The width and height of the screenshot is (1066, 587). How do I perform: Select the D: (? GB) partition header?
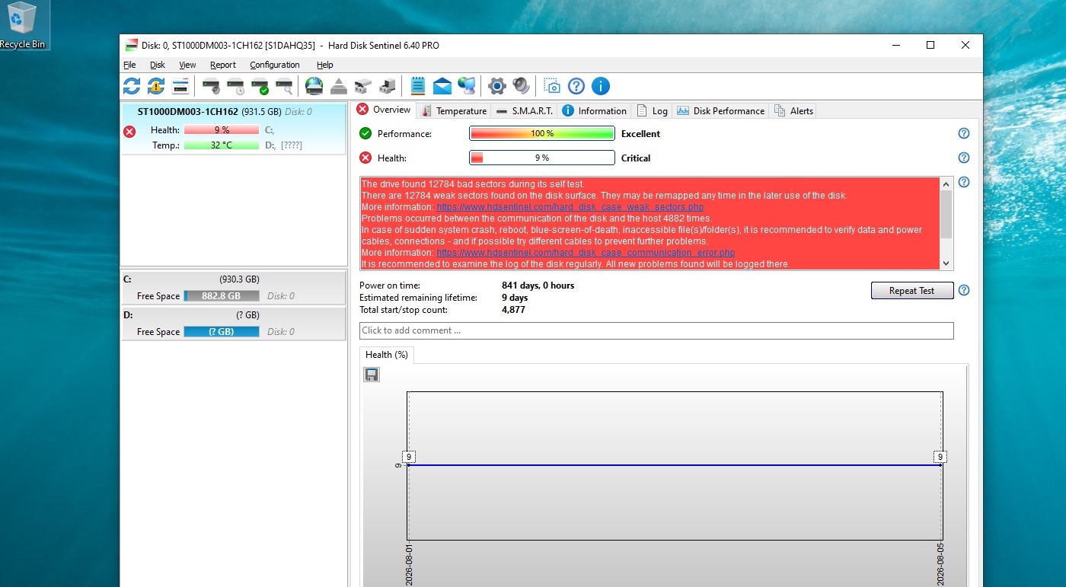point(234,315)
